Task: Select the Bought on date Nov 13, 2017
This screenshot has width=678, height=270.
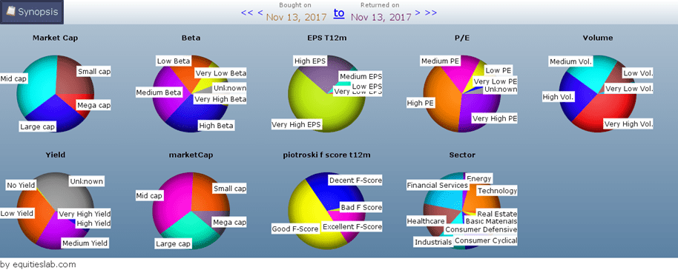Action: 296,17
